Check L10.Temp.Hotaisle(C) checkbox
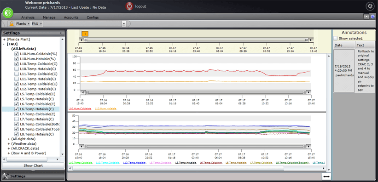This screenshot has height=182, width=378. point(17,69)
